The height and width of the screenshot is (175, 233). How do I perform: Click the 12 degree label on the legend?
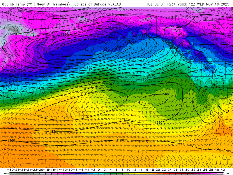(x=134, y=170)
